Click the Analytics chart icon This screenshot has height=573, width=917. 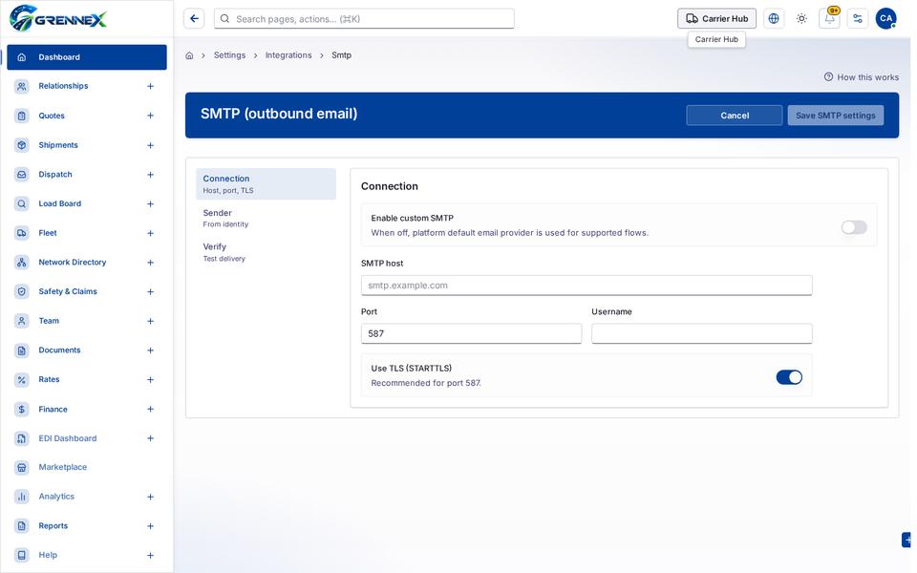click(x=22, y=497)
